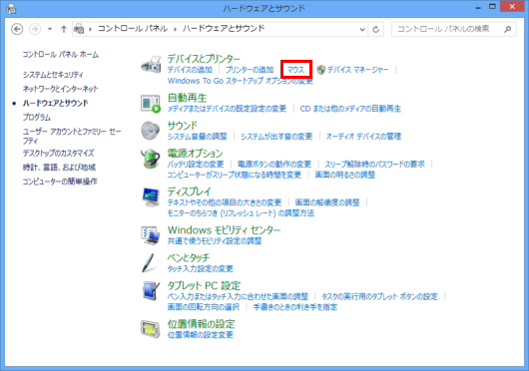This screenshot has height=371, width=529.
Task: Click the Windows モビリティ センター icon
Action: point(151,235)
